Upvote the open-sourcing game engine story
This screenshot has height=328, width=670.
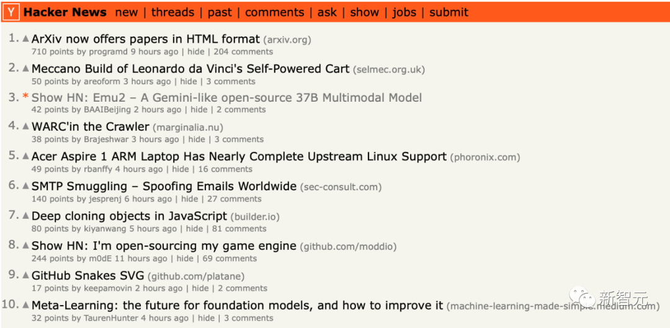pos(26,245)
